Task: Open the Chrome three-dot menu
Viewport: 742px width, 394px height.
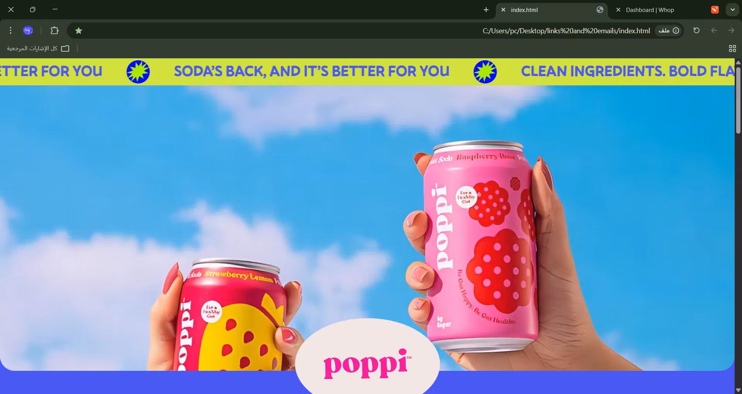Action: tap(10, 31)
